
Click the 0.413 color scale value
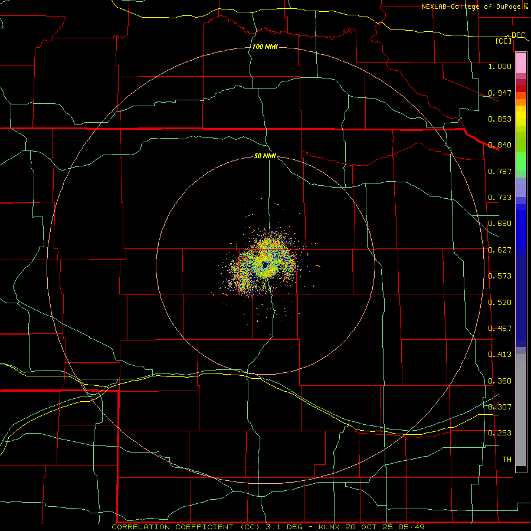(x=500, y=355)
